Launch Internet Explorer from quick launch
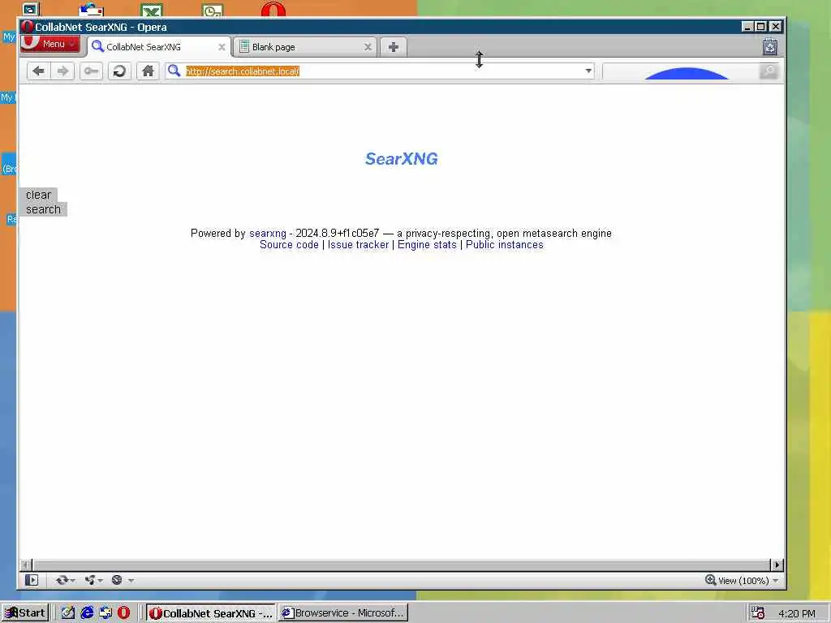The height and width of the screenshot is (623, 831). click(87, 613)
